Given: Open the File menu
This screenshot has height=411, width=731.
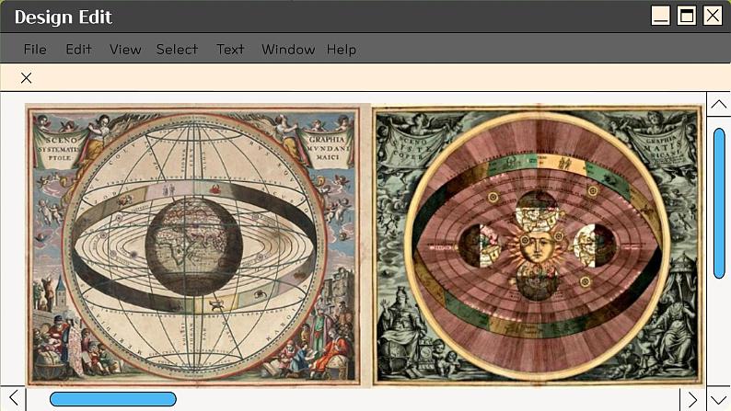Looking at the screenshot, I should click(35, 49).
